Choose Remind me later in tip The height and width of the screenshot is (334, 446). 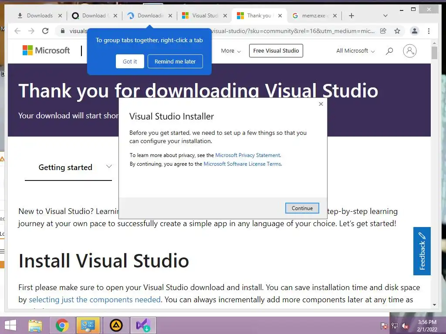175,61
